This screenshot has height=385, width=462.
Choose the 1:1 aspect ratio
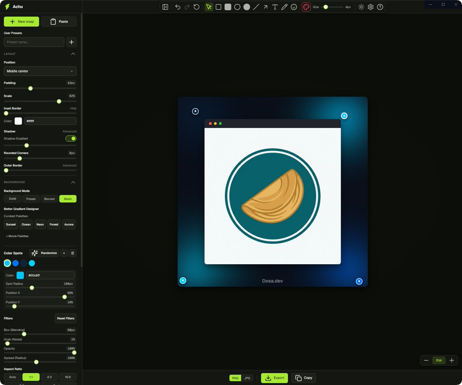[x=31, y=377]
